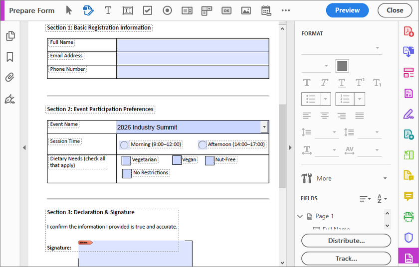Center align text
419x267 pixels.
click(324, 116)
